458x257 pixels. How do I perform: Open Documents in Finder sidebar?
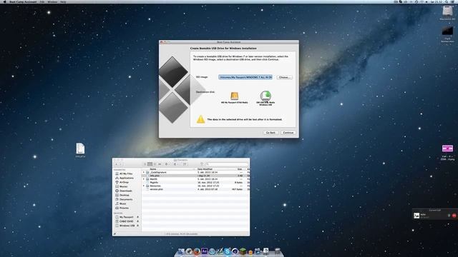coord(126,200)
